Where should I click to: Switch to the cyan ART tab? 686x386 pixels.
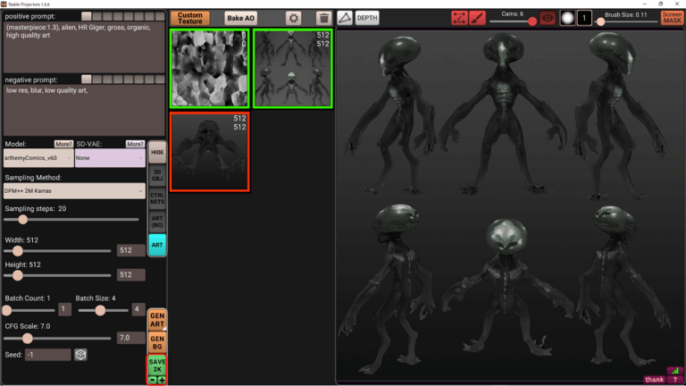[x=157, y=245]
